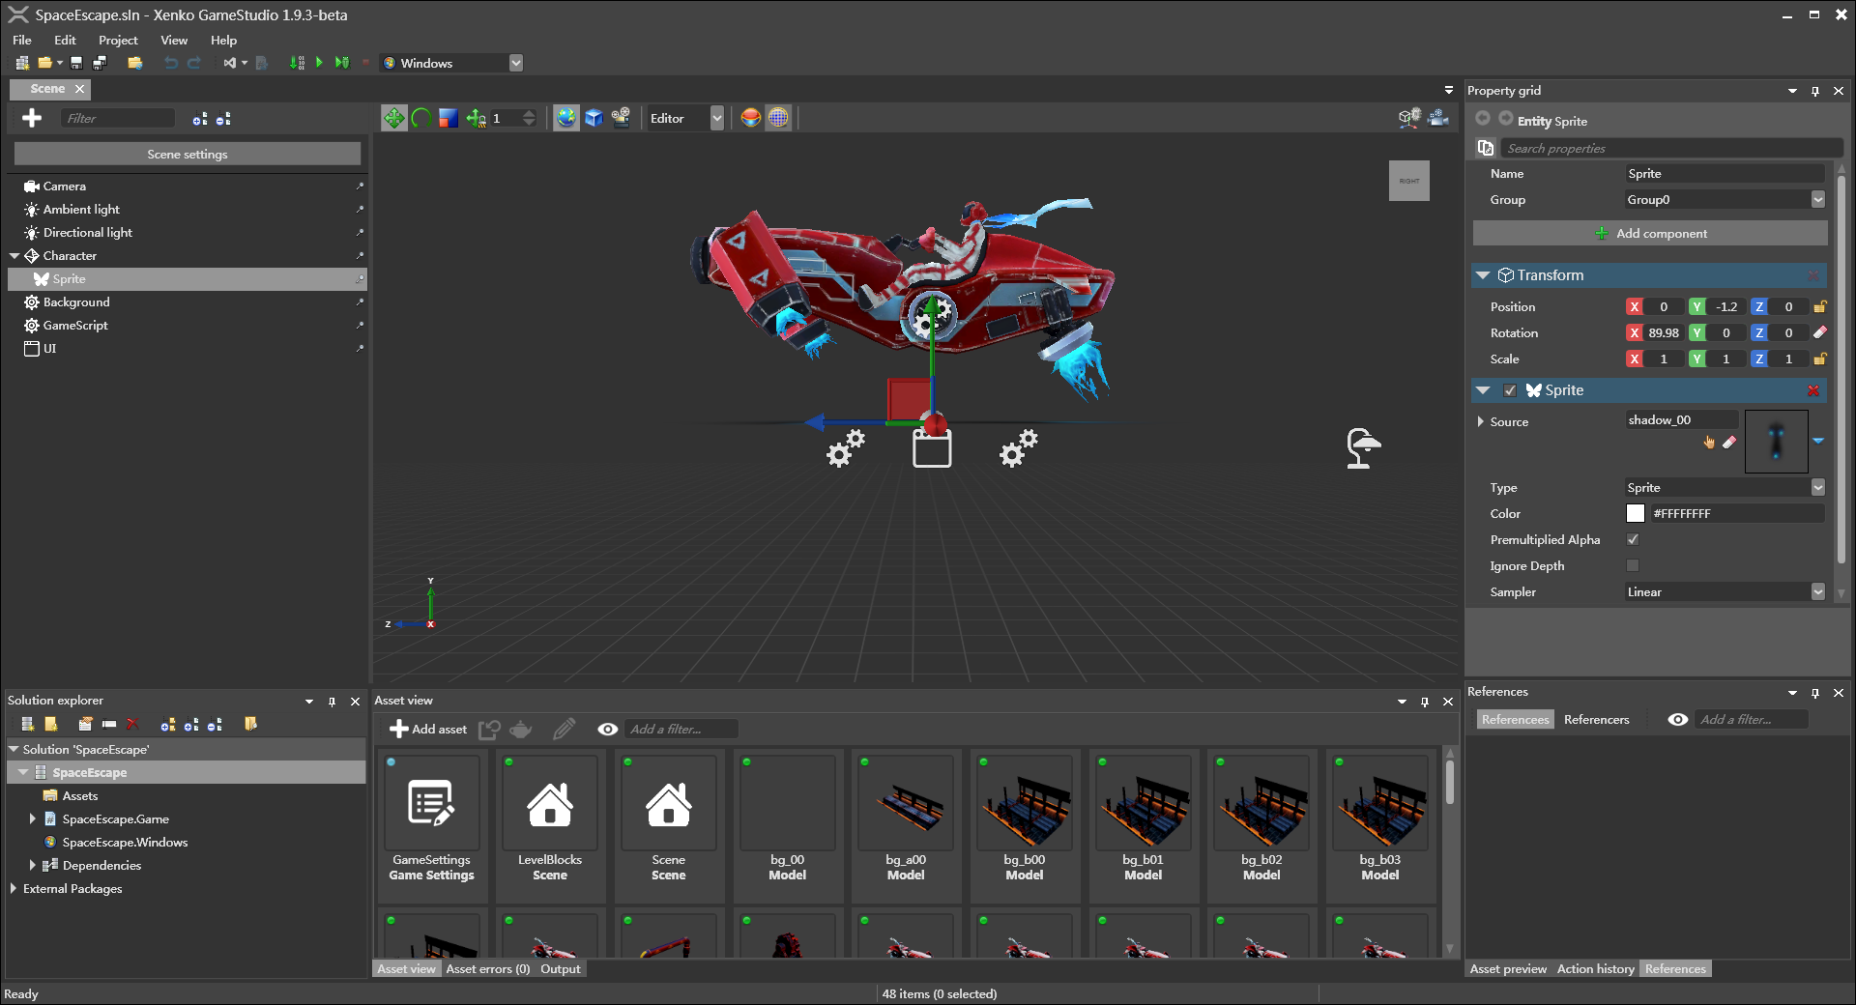
Task: Select the translation gizmo tool
Action: click(x=393, y=118)
